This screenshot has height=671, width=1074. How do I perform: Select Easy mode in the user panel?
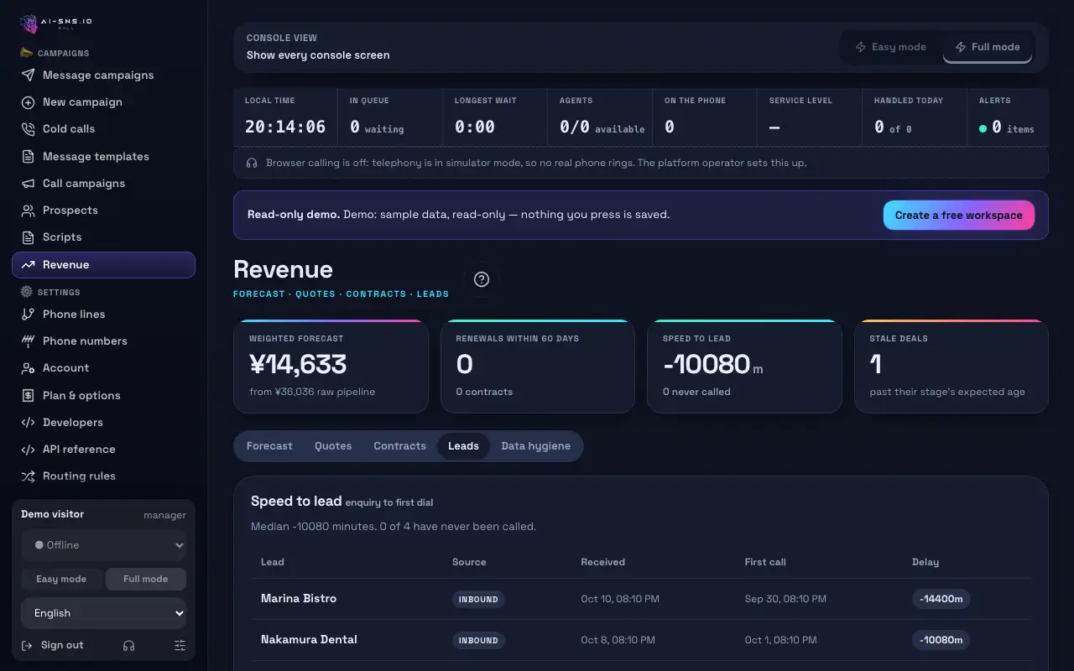point(61,580)
